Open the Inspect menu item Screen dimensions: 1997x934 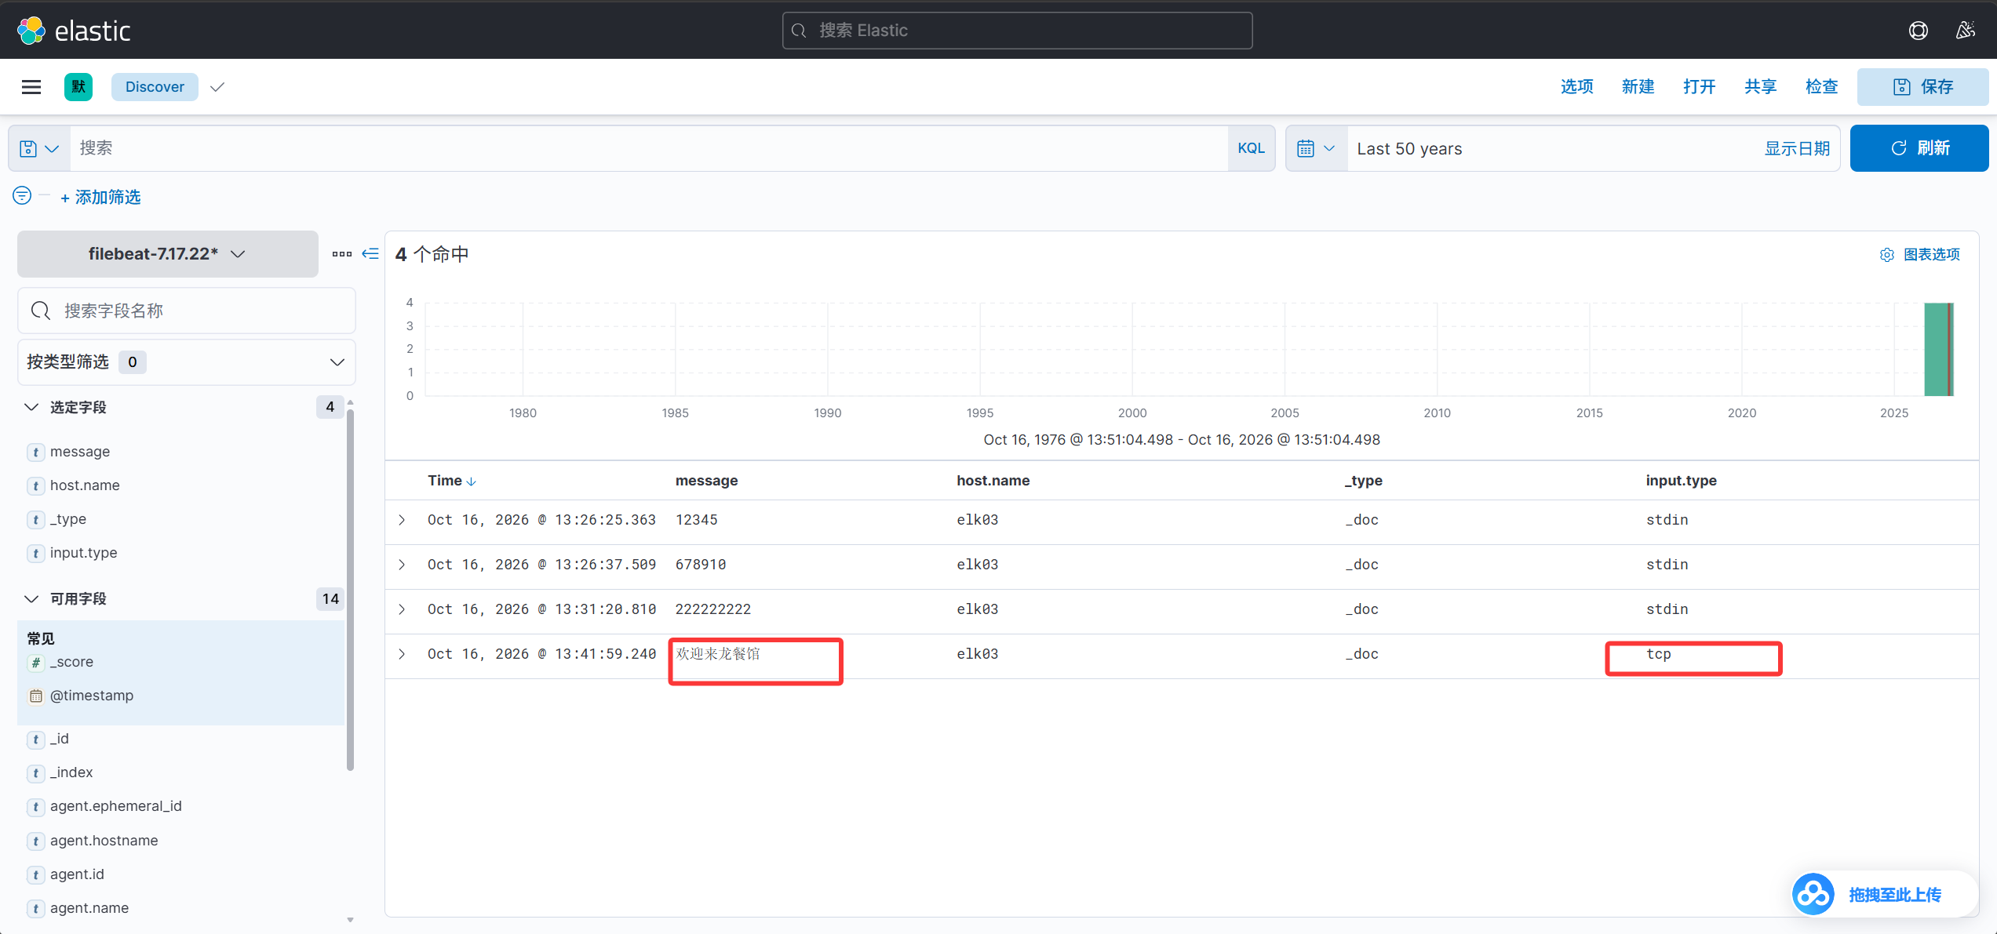point(1821,87)
